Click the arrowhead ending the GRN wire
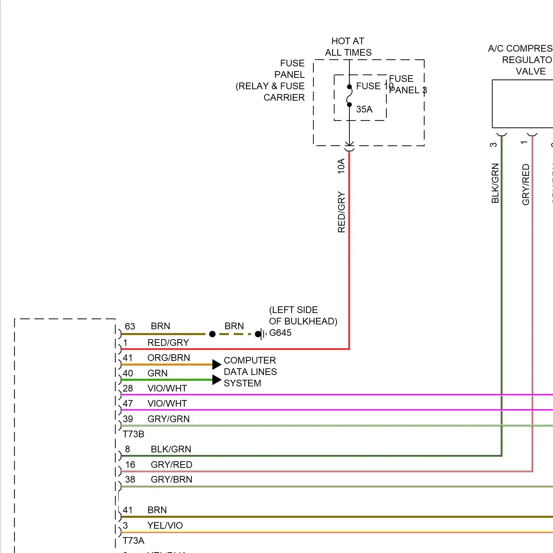This screenshot has width=553, height=553. pyautogui.click(x=217, y=380)
